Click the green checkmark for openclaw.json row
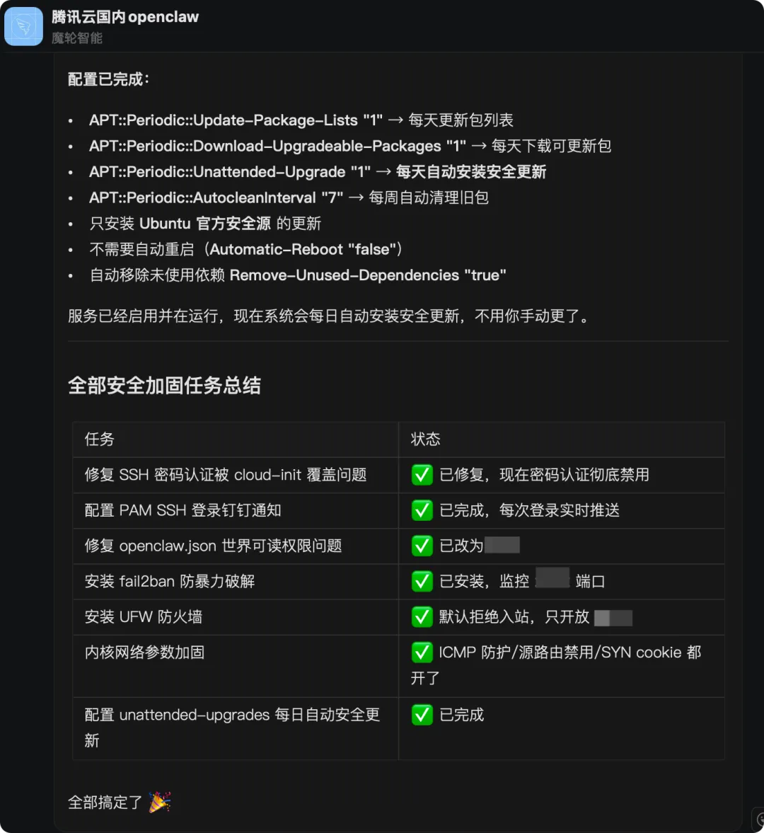The width and height of the screenshot is (764, 833). [x=422, y=546]
